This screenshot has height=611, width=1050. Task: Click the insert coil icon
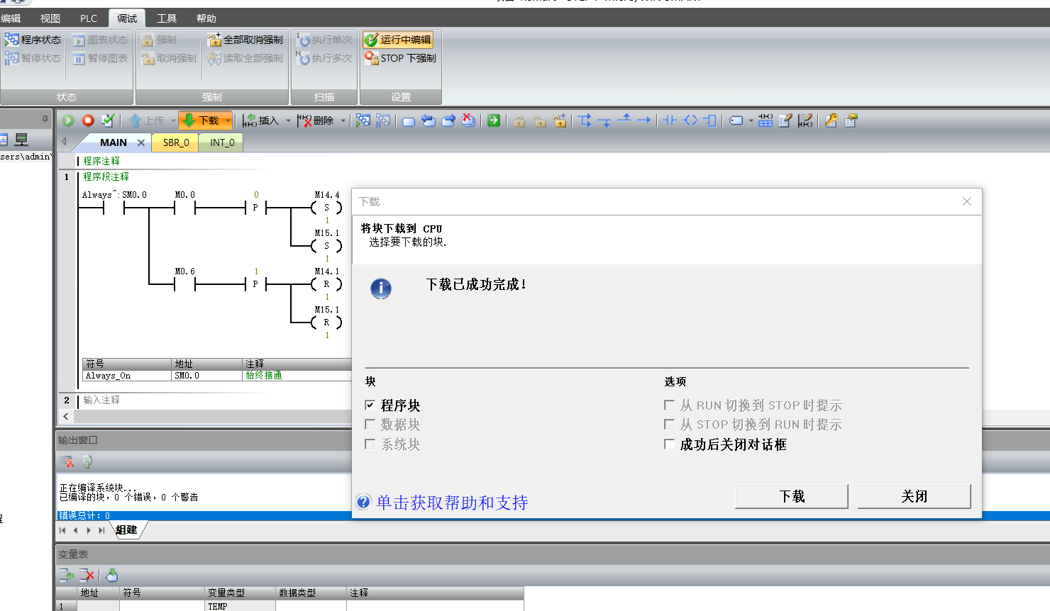click(x=690, y=120)
